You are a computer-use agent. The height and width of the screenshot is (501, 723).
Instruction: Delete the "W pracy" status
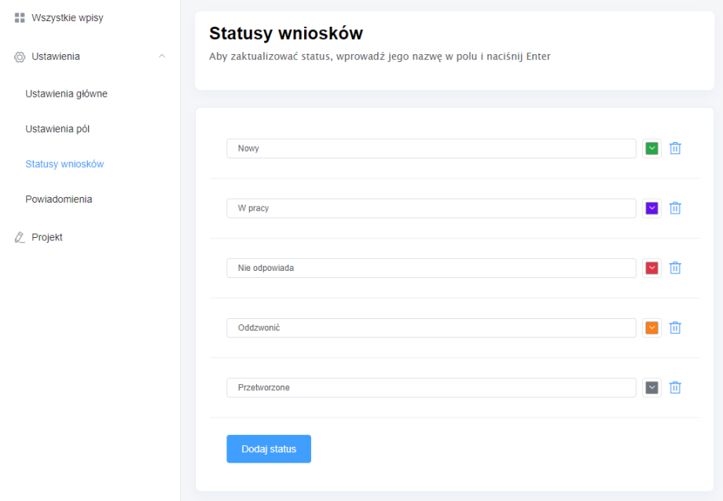pyautogui.click(x=674, y=208)
